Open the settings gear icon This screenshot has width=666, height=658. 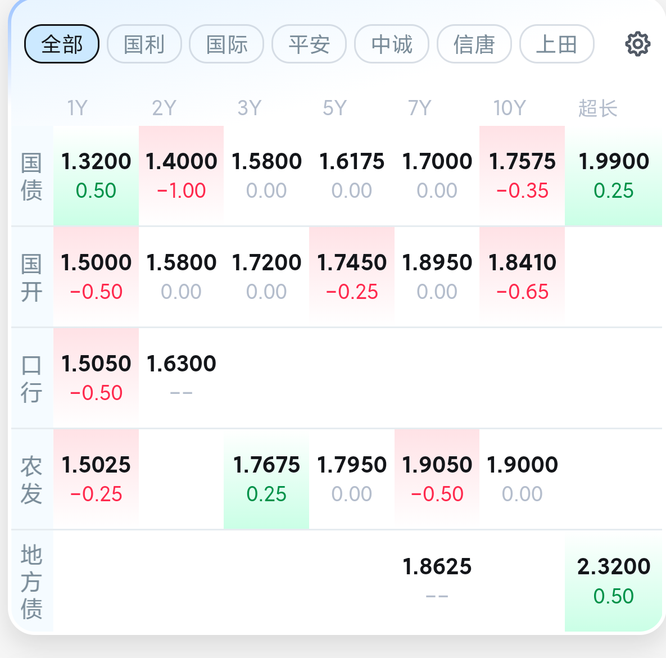(637, 44)
